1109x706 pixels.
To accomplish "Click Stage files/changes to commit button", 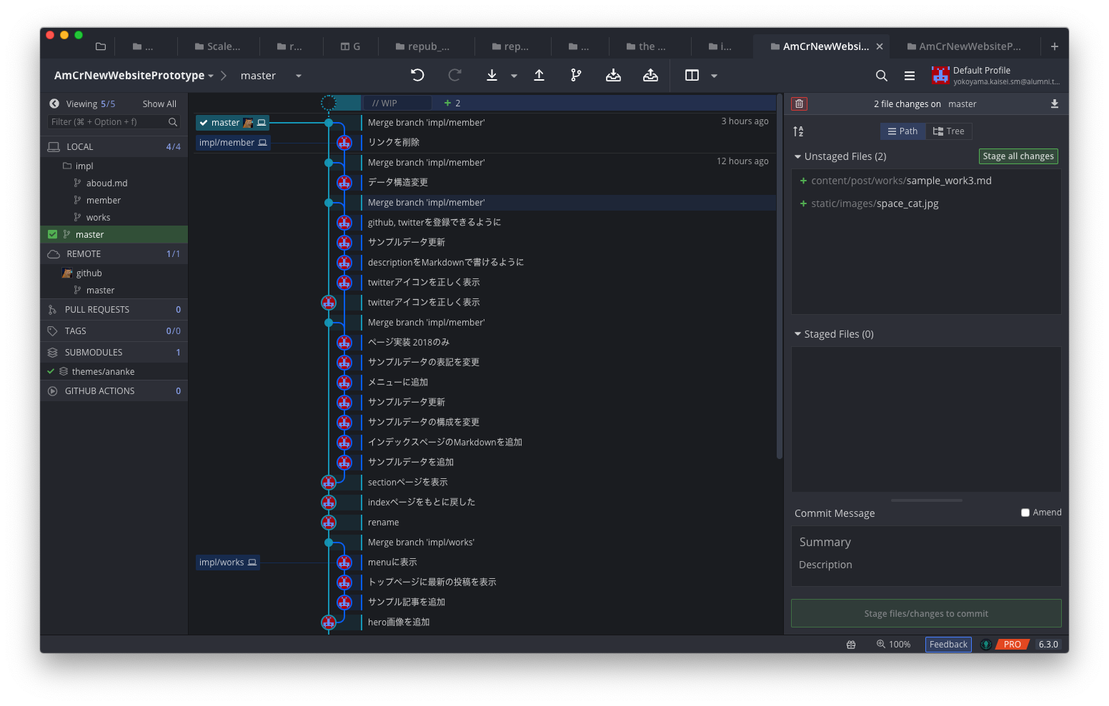I will pos(926,613).
